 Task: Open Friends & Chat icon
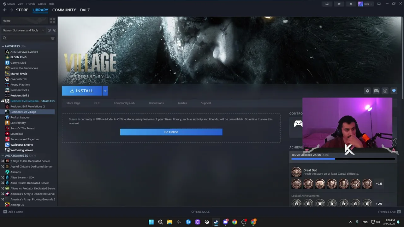coord(399,212)
